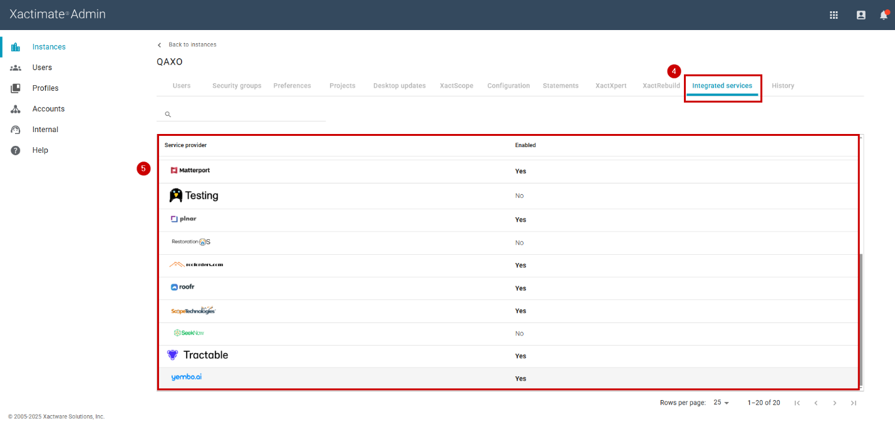Select the yembo.ai logo
Screen dimensions: 895x427
pyautogui.click(x=187, y=377)
